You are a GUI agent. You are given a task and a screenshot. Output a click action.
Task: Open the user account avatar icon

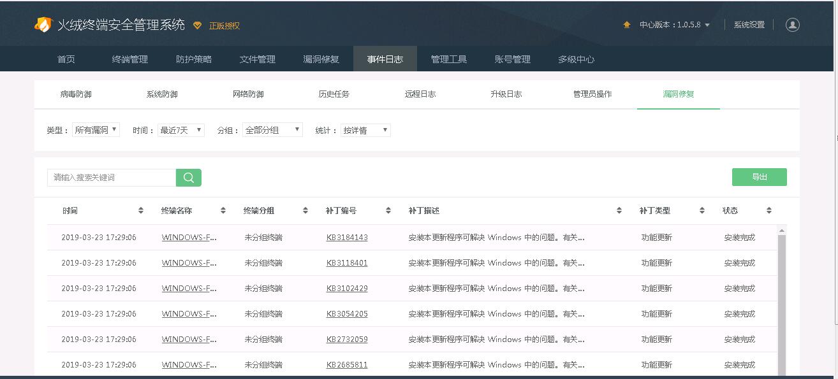pos(792,25)
